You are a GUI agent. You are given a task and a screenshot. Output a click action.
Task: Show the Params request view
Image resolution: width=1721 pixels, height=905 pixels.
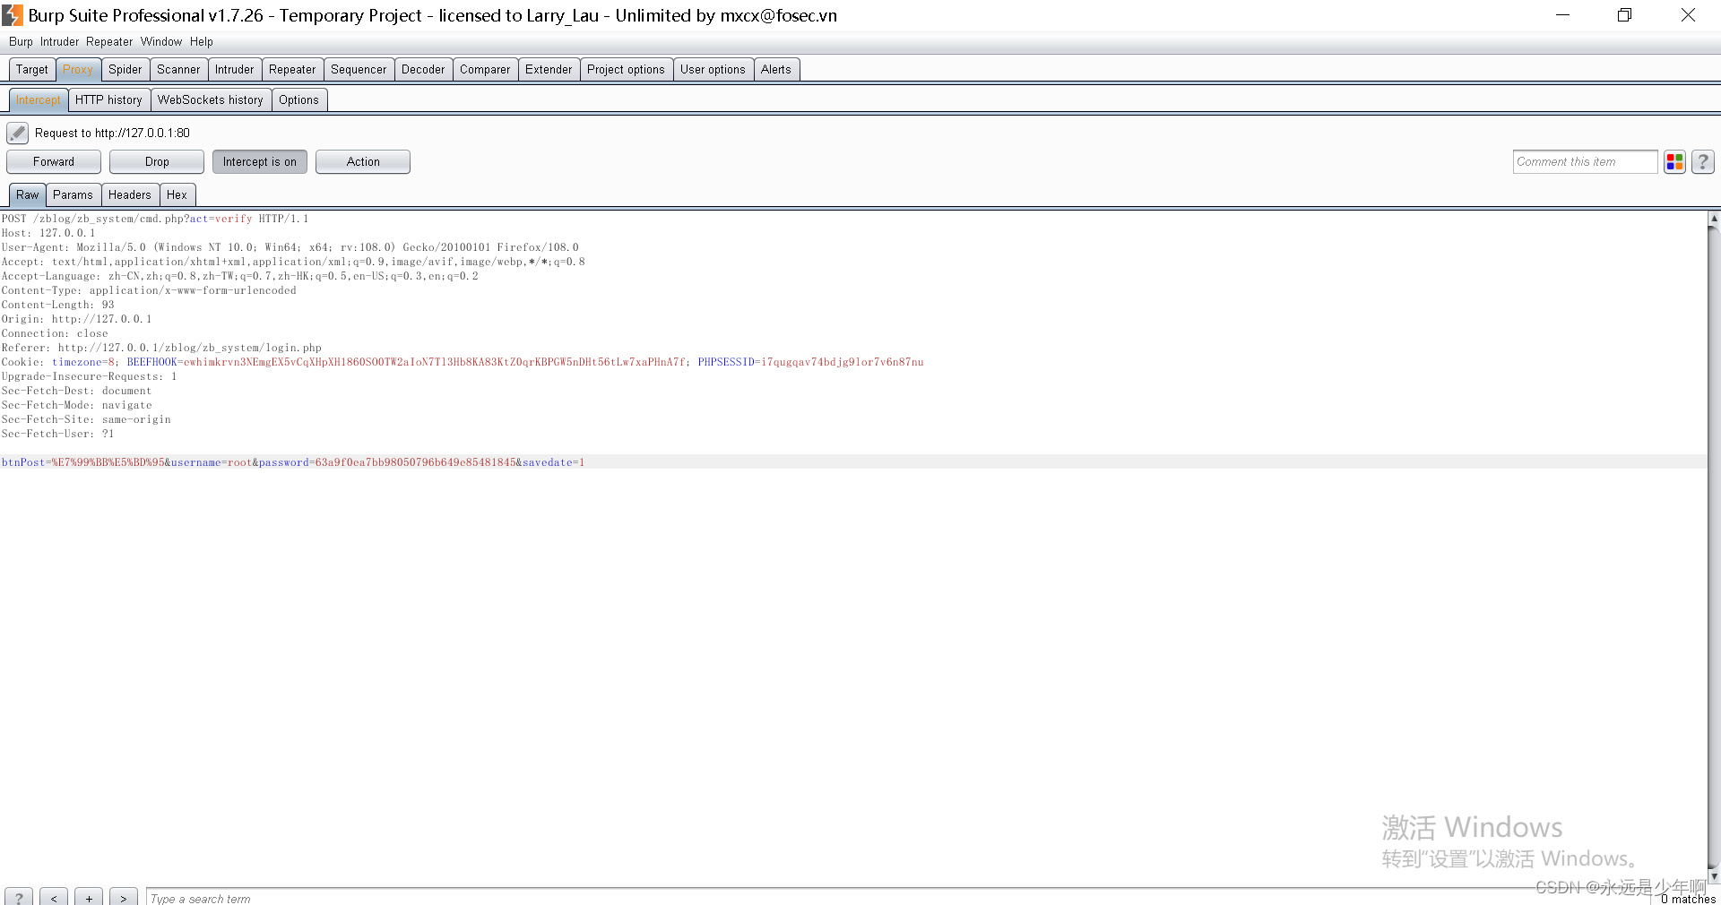pos(73,195)
